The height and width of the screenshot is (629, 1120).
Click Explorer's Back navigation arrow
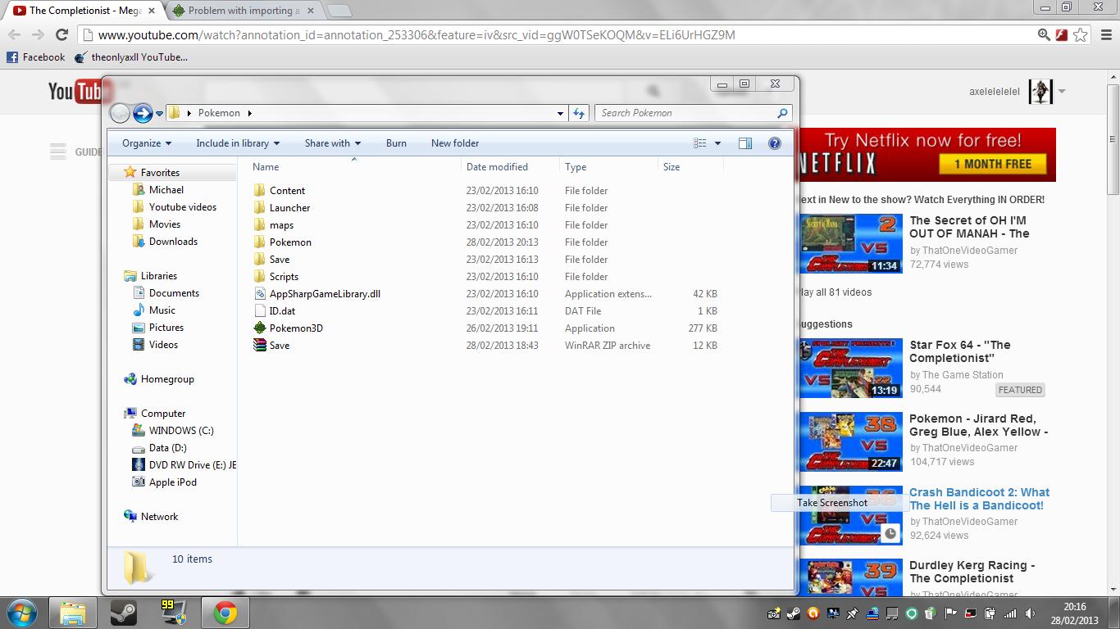[x=120, y=113]
